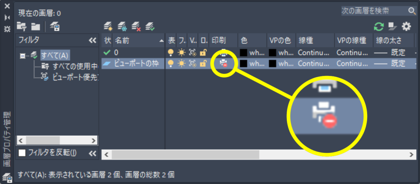Toggle lightbulb on/off for layer 0
Screen dimensions: 420x184
170,52
